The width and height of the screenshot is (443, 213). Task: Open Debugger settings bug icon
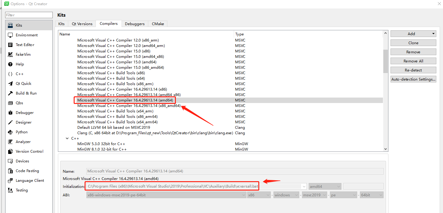coord(10,113)
